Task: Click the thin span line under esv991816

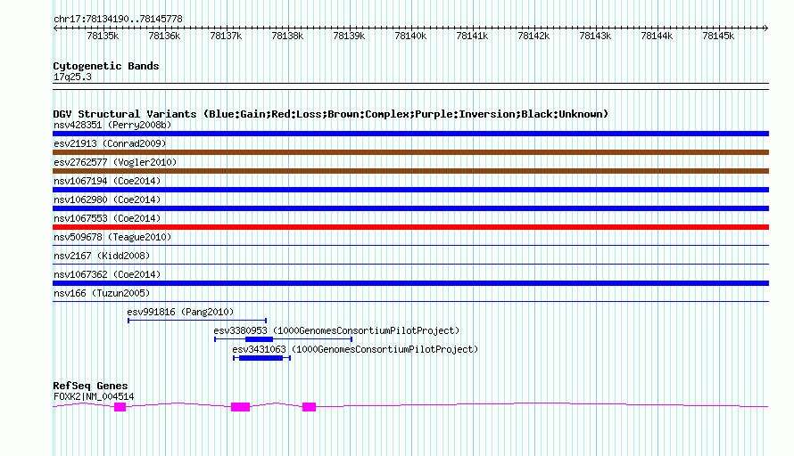Action: tap(197, 321)
